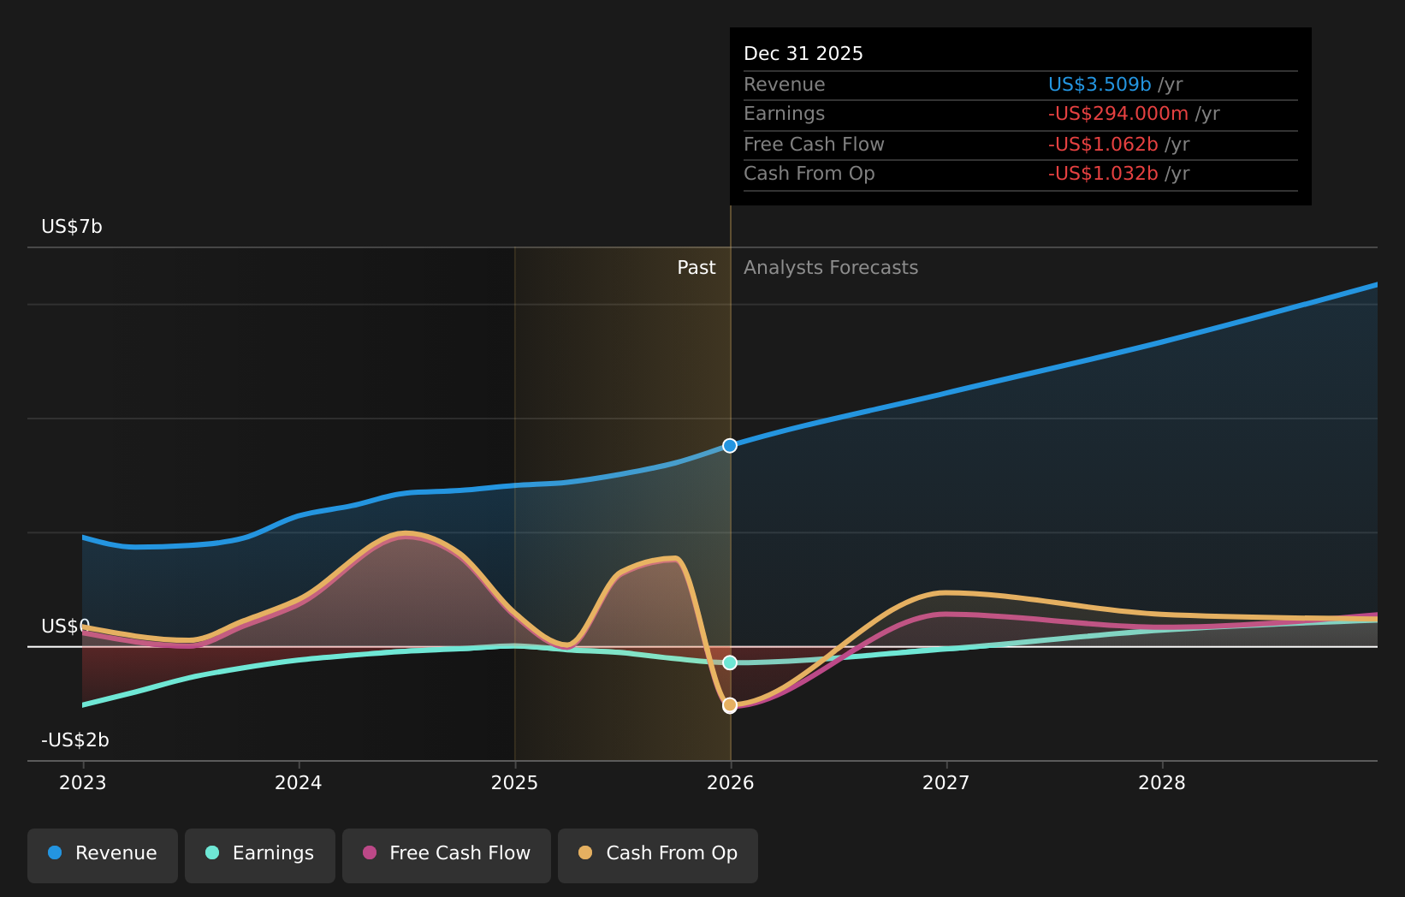Click the Revenue value US$3.509b link
The image size is (1405, 897).
coord(1099,84)
